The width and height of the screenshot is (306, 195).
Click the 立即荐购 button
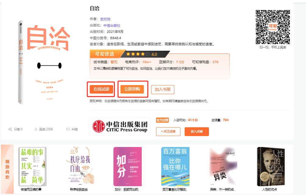point(132,89)
